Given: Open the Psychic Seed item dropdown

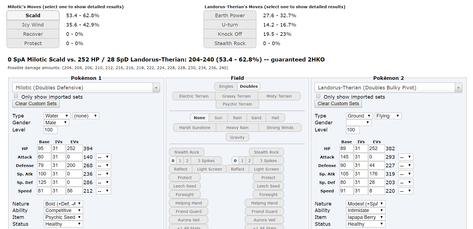Looking at the screenshot, I should click(x=63, y=217).
